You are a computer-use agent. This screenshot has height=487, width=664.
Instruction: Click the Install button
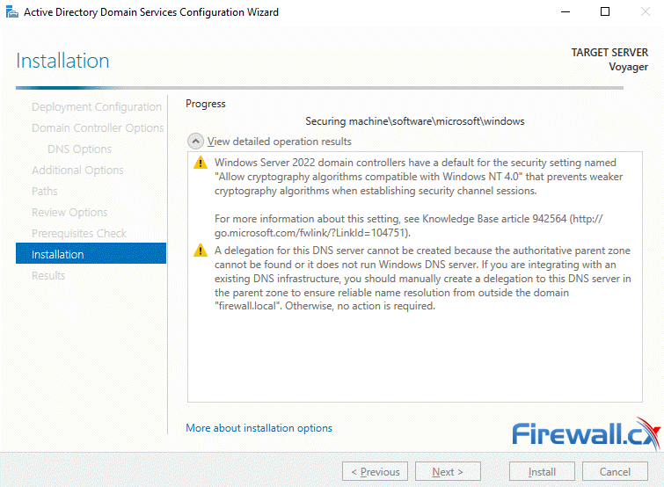click(542, 471)
